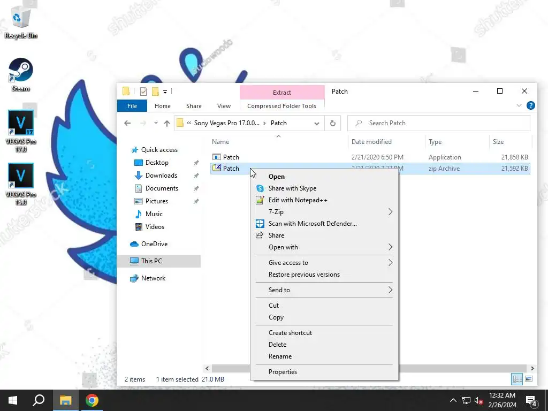
Task: Click the New Folder quick access toolbar icon
Action: 156,92
